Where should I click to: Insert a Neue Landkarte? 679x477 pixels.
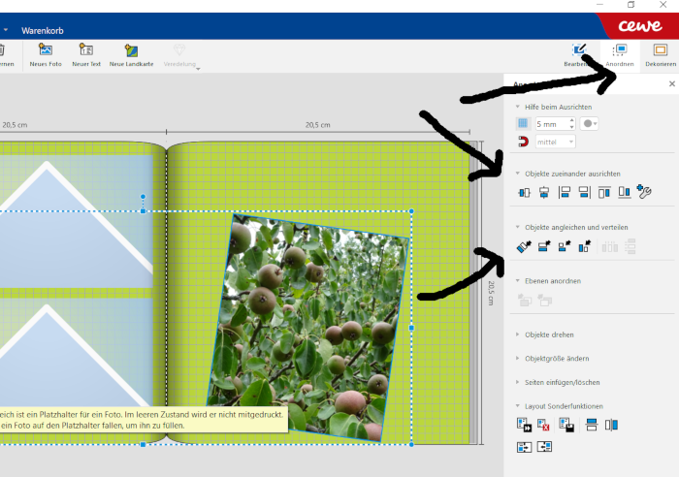pyautogui.click(x=131, y=50)
